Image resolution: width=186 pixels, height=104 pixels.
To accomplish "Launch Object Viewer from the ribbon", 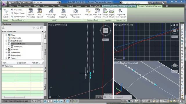I will click(x=18, y=13).
